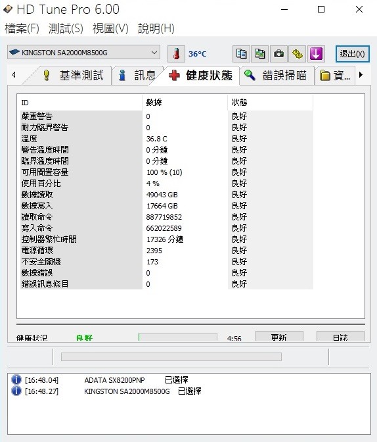Click the 狀態 column header
This screenshot has width=377, height=442.
[271, 103]
